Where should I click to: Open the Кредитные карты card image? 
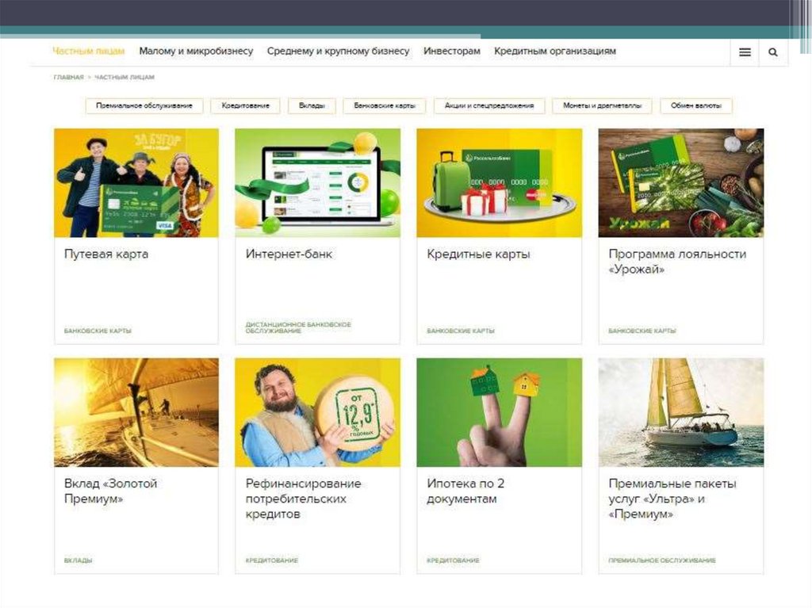(x=500, y=183)
